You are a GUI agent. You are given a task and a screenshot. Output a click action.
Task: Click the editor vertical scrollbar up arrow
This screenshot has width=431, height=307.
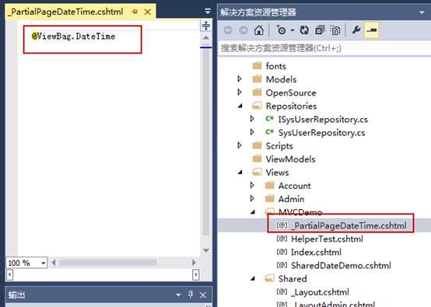coord(206,37)
